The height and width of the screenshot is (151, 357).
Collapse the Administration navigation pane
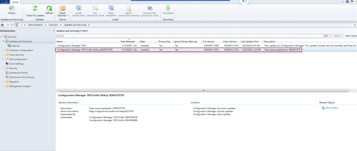tap(54, 31)
